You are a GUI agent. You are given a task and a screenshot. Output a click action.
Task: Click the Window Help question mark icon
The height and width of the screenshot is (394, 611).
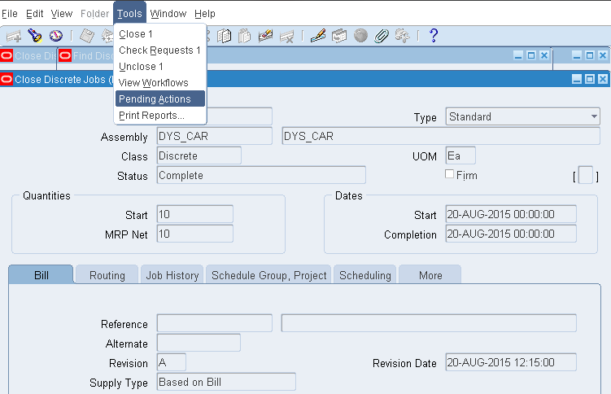coord(434,36)
